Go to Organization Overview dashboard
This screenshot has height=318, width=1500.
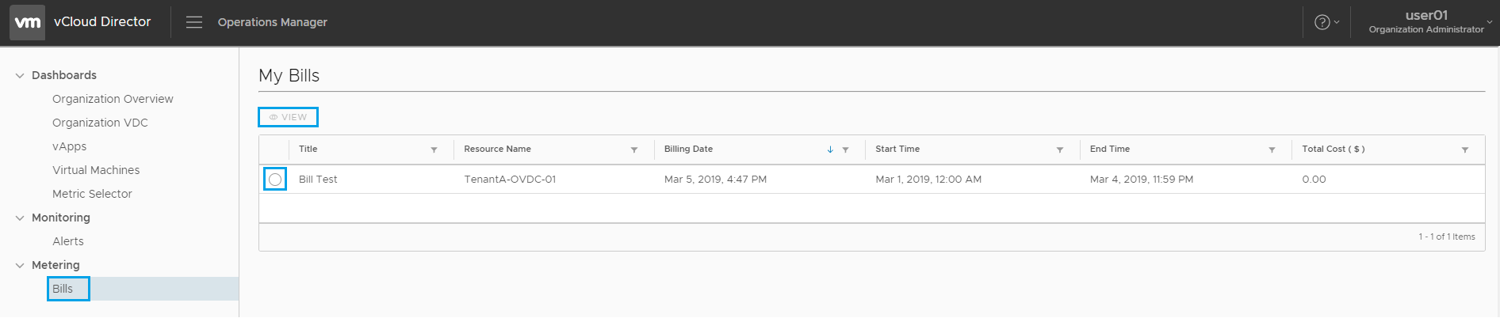pos(113,99)
